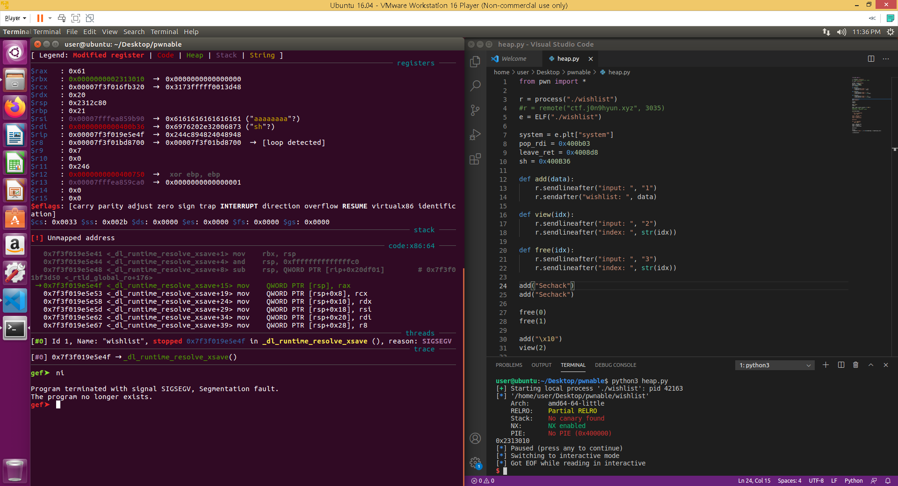
Task: Open the Extensions view
Action: coord(475,159)
